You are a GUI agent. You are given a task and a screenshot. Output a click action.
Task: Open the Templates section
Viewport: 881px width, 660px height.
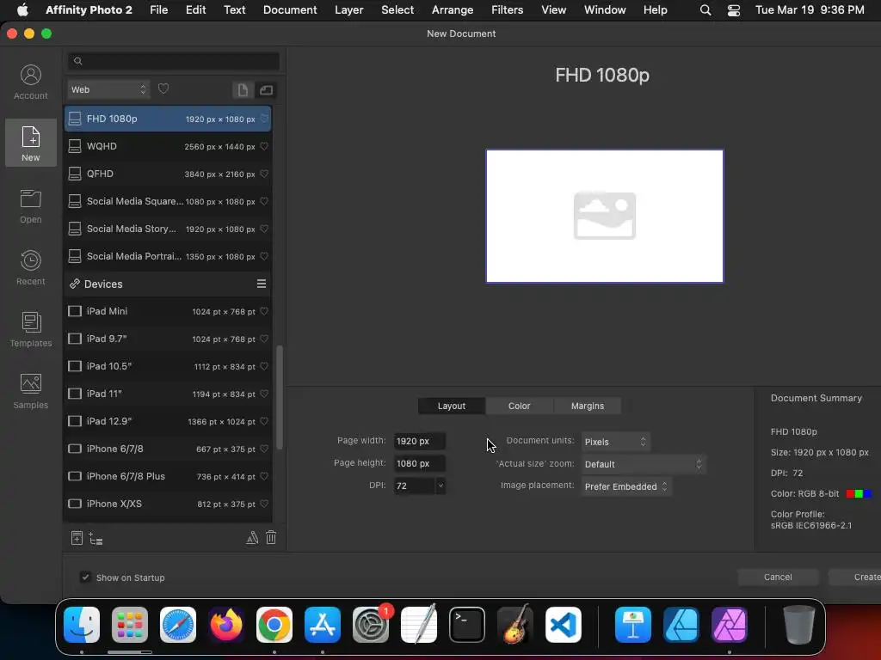[31, 329]
